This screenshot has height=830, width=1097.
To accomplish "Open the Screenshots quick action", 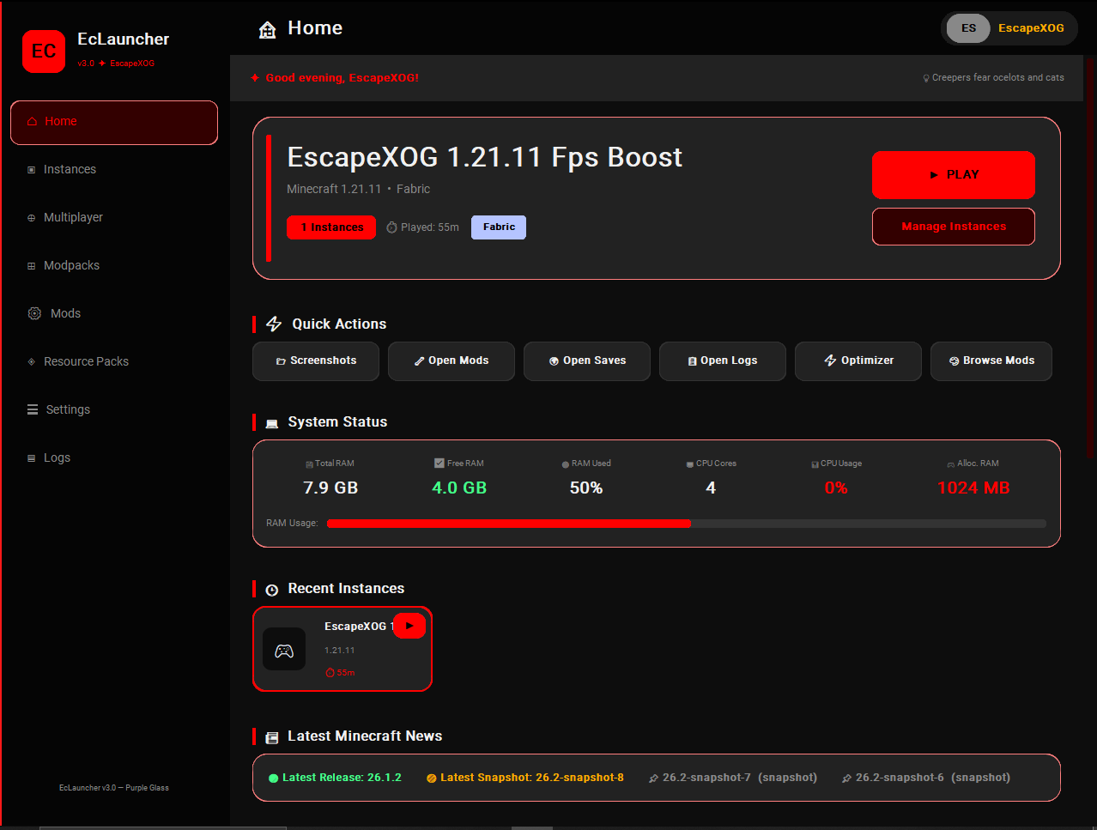I will pyautogui.click(x=316, y=361).
